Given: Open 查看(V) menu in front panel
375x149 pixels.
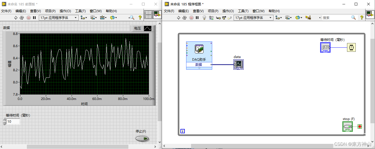Looking at the screenshot, I should click(x=35, y=11).
